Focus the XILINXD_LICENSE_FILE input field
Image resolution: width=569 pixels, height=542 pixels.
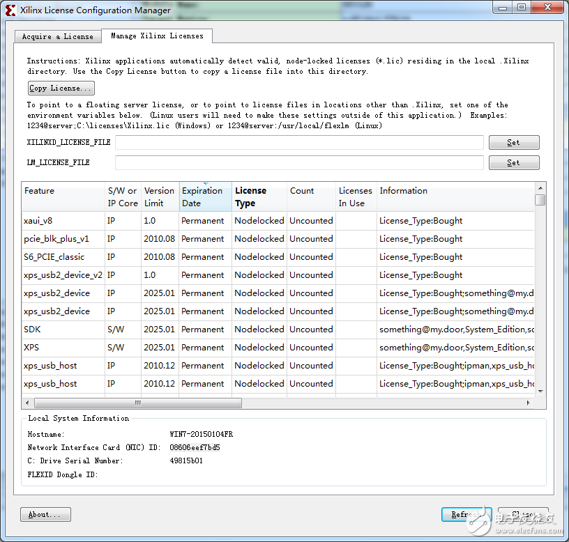point(299,143)
